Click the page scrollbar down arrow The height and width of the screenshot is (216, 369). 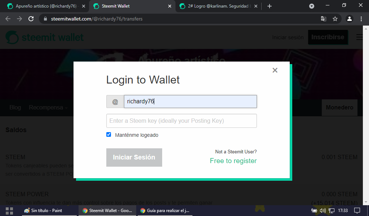coord(366,202)
